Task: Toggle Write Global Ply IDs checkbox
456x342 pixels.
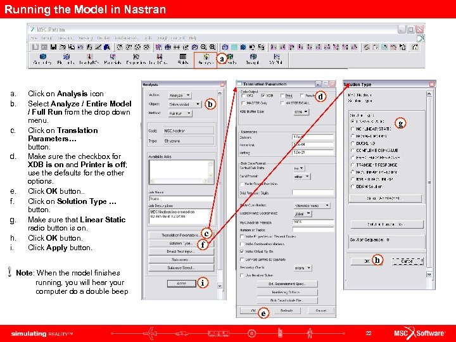Action: tap(242, 251)
